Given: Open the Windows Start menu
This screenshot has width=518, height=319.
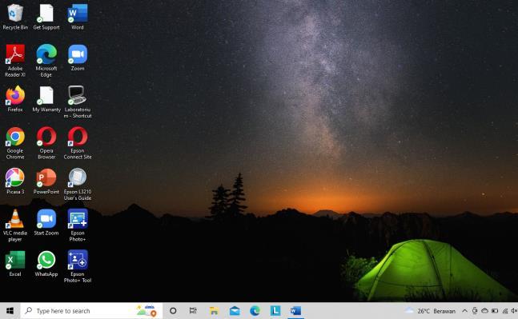Looking at the screenshot, I should pos(10,311).
